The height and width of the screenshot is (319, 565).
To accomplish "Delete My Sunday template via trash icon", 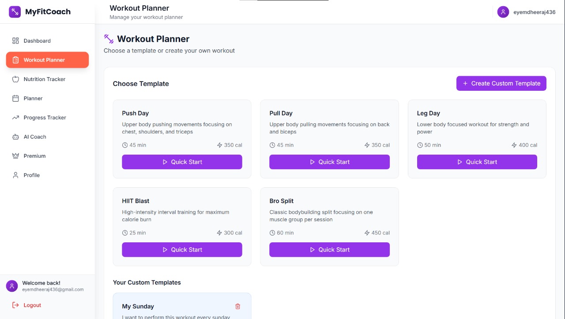I will (x=237, y=306).
